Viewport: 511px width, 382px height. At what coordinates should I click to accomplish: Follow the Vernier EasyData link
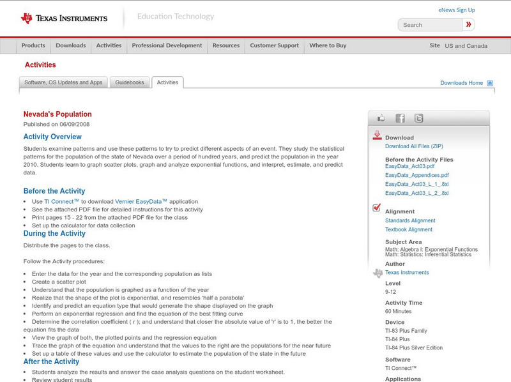[141, 202]
